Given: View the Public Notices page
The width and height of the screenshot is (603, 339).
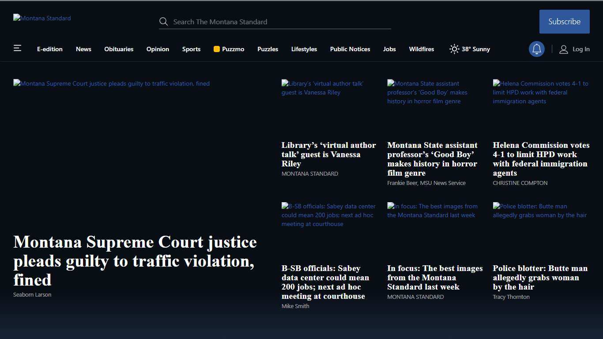Looking at the screenshot, I should click(x=350, y=49).
